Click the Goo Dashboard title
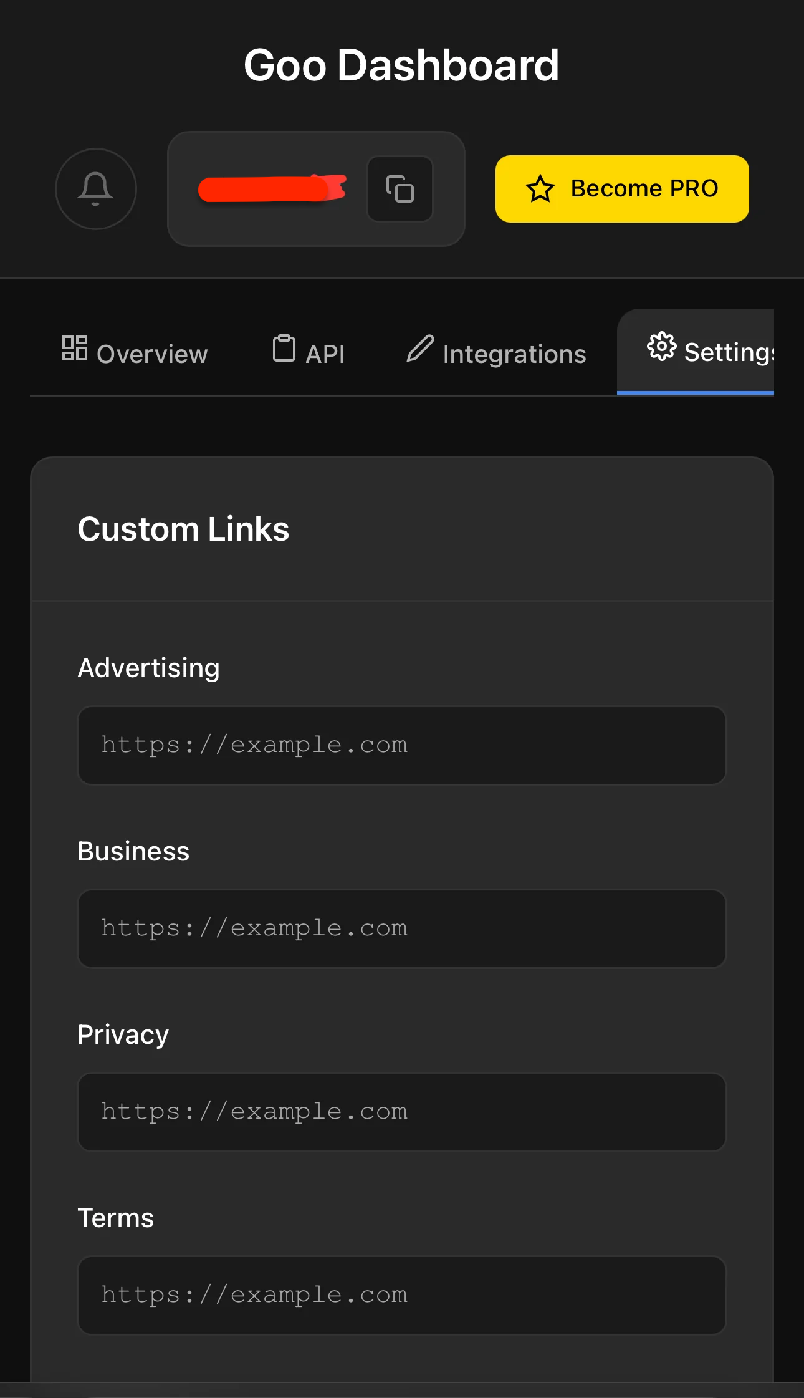 (401, 65)
